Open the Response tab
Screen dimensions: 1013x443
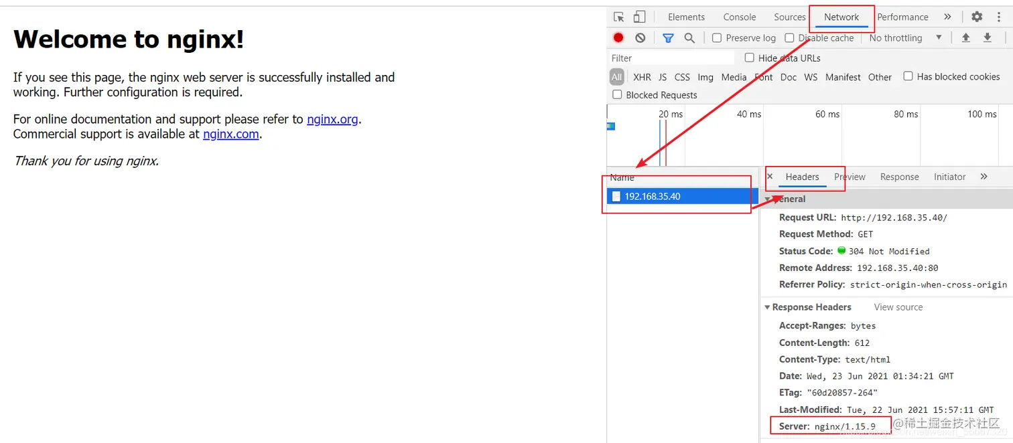pos(899,177)
